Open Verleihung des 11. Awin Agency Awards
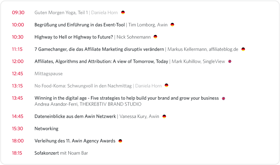280x165 pixels. pos(75,141)
